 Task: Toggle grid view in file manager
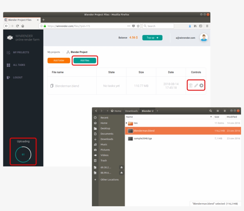(218, 111)
